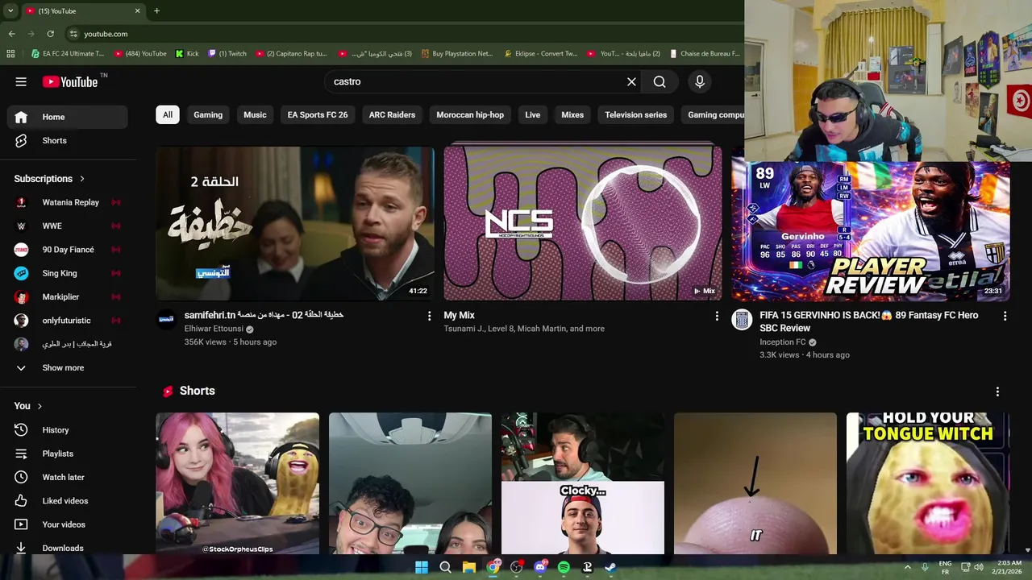The height and width of the screenshot is (580, 1032).
Task: Select the EA Sports FC 26 chip
Action: (x=318, y=114)
